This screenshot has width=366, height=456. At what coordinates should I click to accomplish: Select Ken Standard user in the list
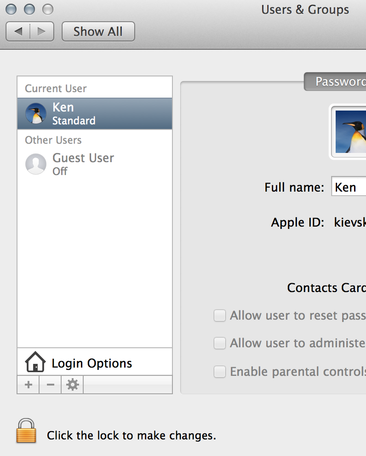[x=95, y=114]
